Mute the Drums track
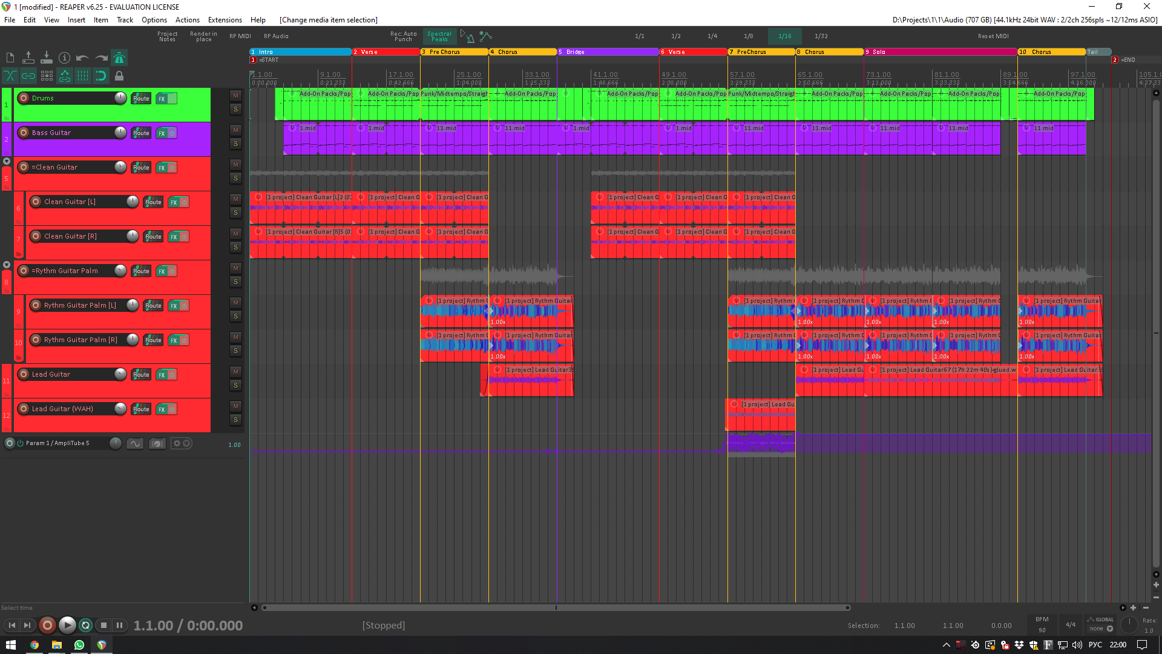The image size is (1162, 654). point(235,96)
